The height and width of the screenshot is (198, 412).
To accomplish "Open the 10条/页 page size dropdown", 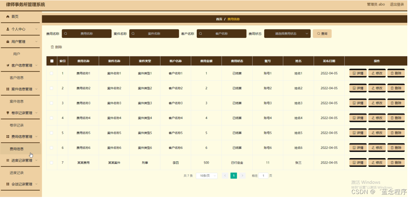I will coord(206,176).
